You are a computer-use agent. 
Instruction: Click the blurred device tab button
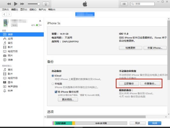tap(85, 15)
